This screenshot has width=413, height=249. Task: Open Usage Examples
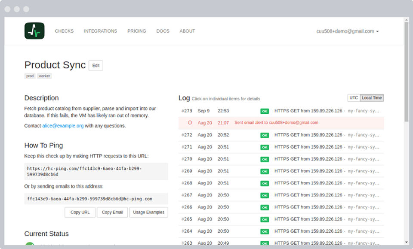click(148, 213)
